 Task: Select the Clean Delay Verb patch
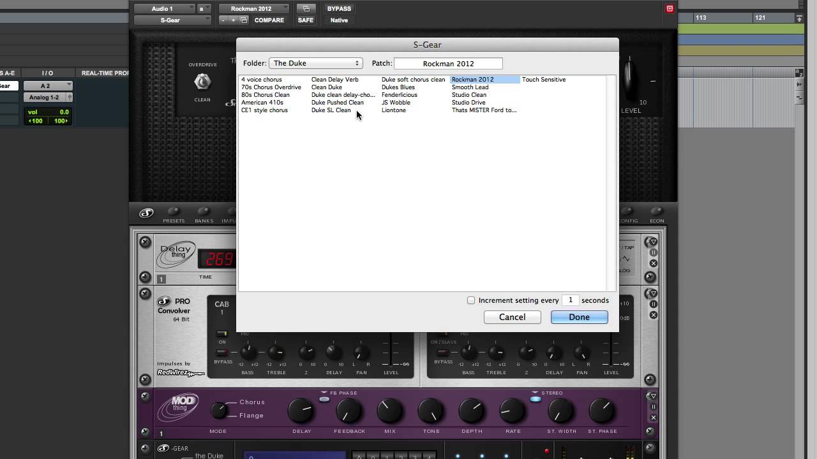pos(334,80)
